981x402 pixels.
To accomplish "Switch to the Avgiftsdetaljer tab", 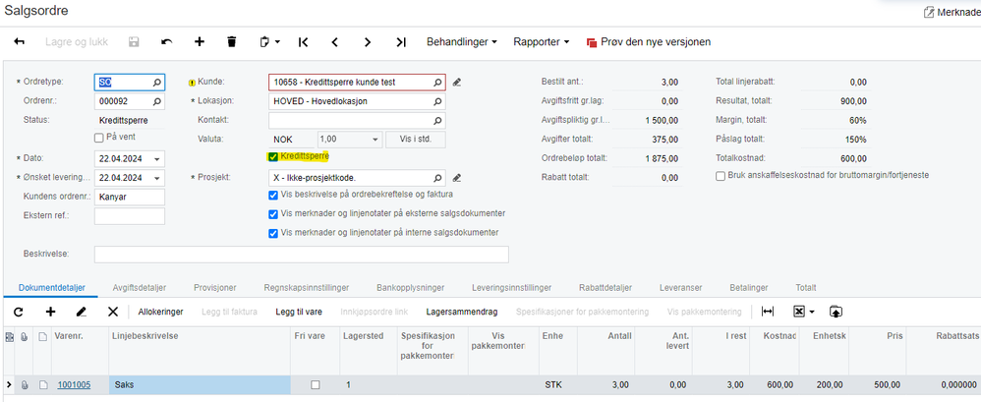I will [x=139, y=288].
